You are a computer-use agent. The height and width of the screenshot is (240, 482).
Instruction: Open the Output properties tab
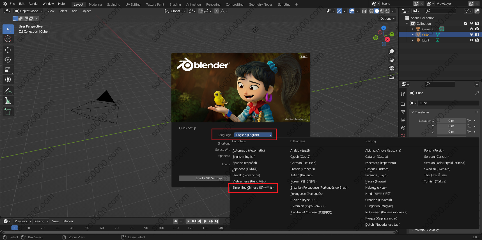pos(403,112)
